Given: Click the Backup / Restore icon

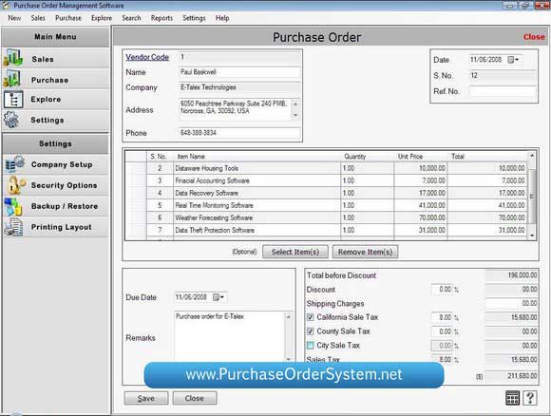Looking at the screenshot, I should click(x=13, y=207).
